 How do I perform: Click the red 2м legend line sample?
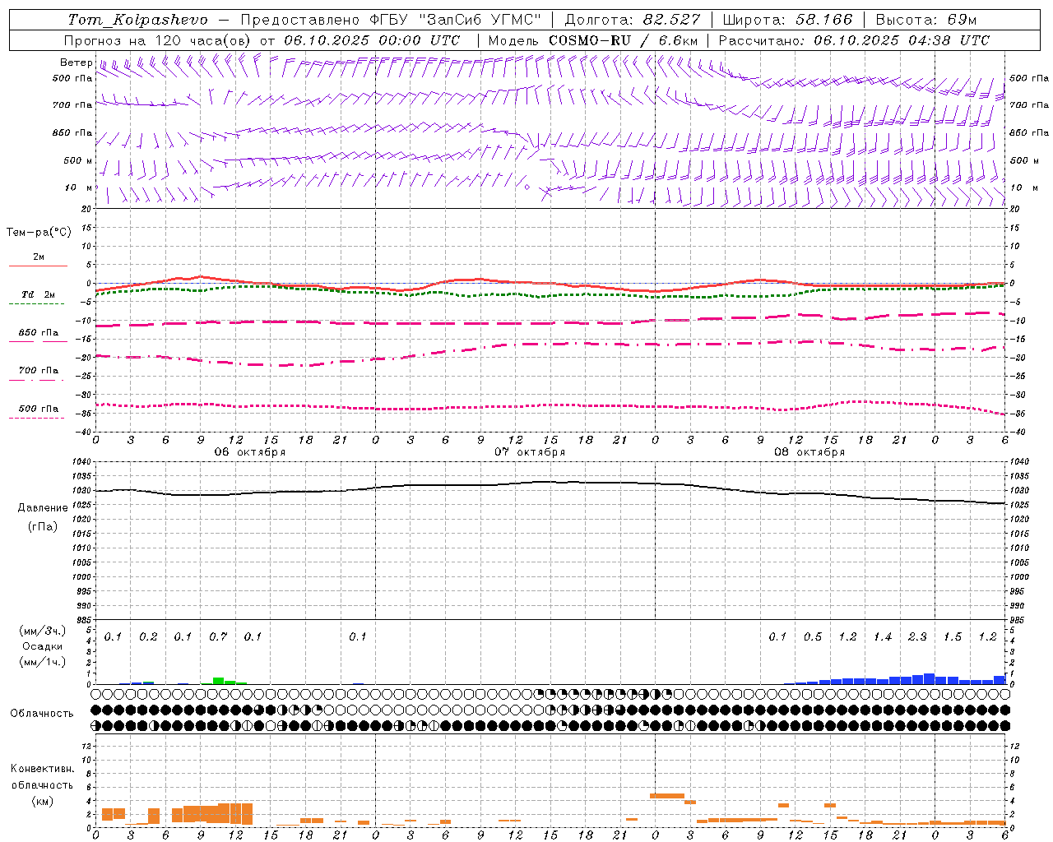(x=38, y=266)
